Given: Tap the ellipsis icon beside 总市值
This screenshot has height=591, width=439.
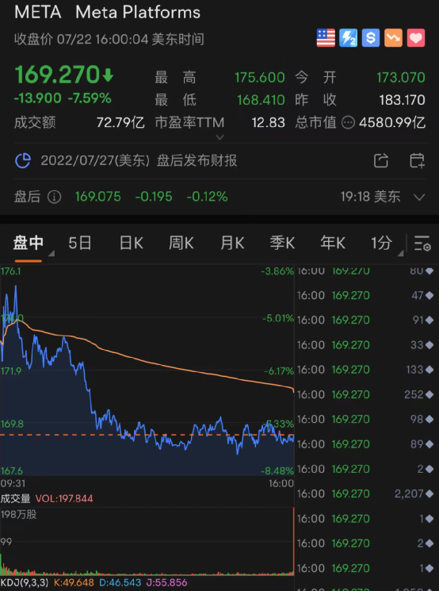Looking at the screenshot, I should tap(348, 122).
